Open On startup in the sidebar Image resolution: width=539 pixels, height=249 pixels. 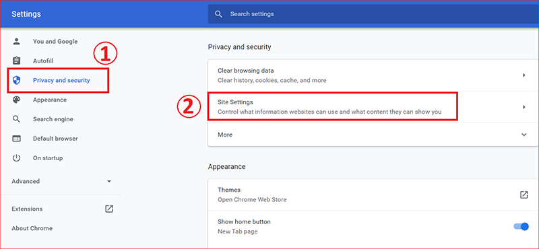tap(48, 158)
